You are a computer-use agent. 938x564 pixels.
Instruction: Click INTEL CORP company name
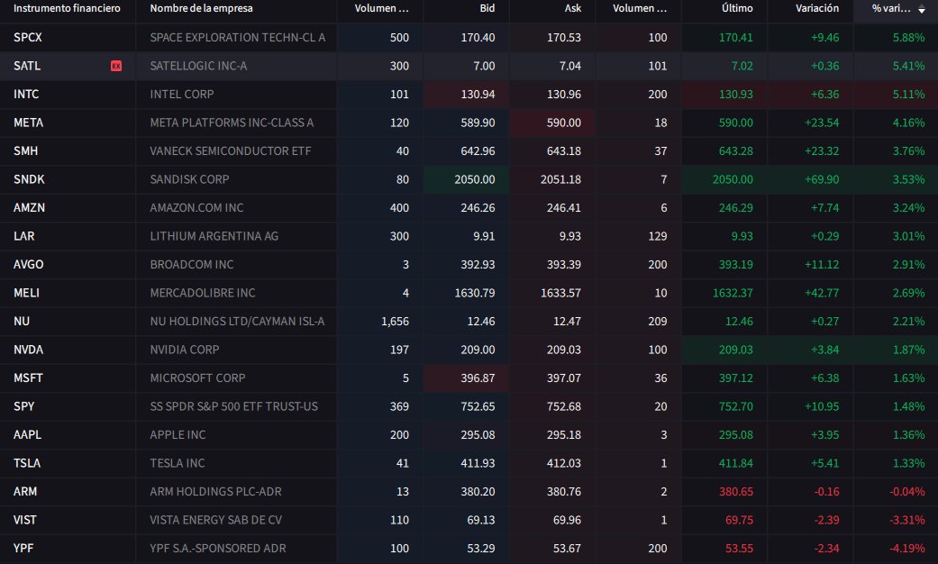(181, 94)
